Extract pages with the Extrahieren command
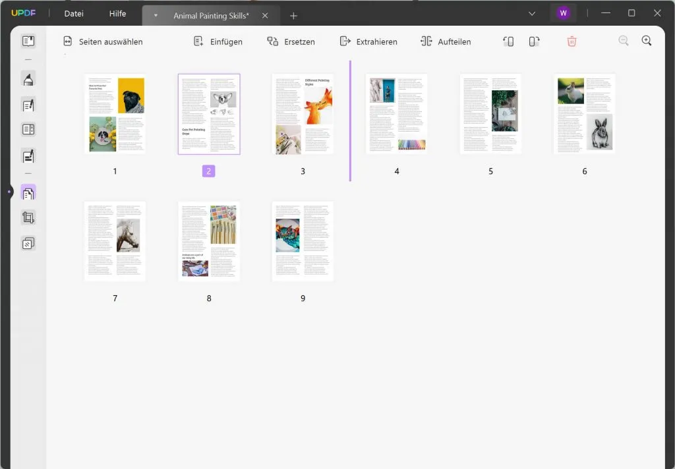 pyautogui.click(x=370, y=41)
